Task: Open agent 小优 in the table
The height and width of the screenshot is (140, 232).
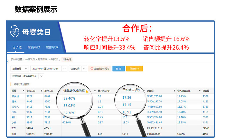Action: click(14, 123)
